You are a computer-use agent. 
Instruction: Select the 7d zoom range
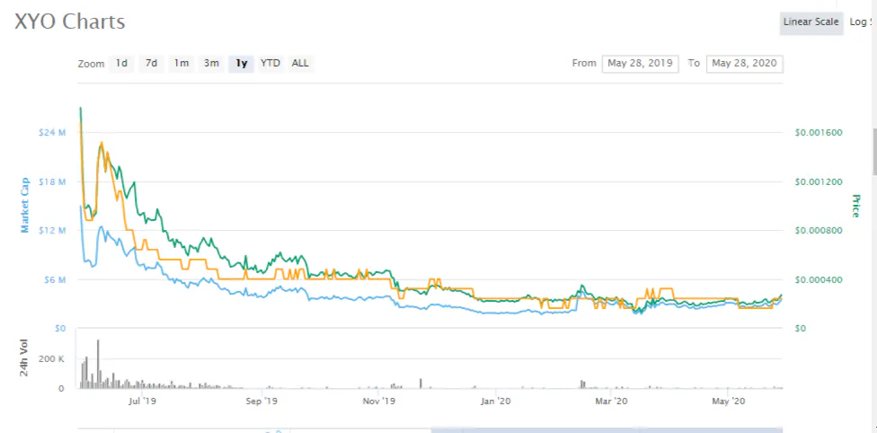tap(151, 63)
